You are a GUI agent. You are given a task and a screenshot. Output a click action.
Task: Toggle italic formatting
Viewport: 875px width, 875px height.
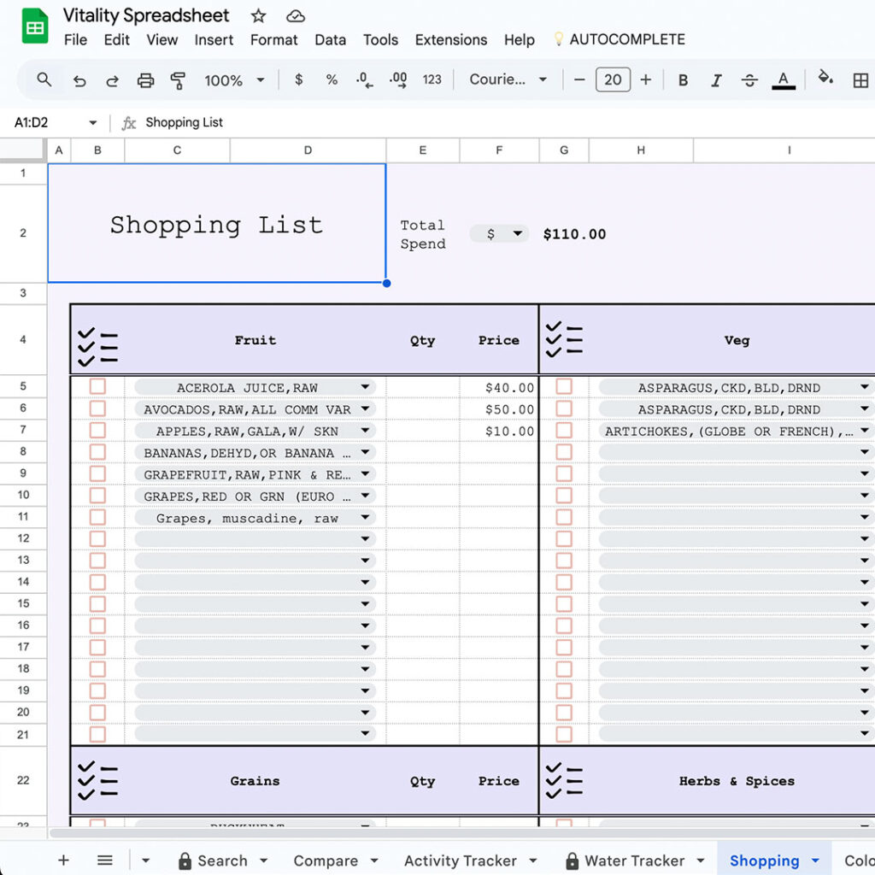(x=716, y=80)
